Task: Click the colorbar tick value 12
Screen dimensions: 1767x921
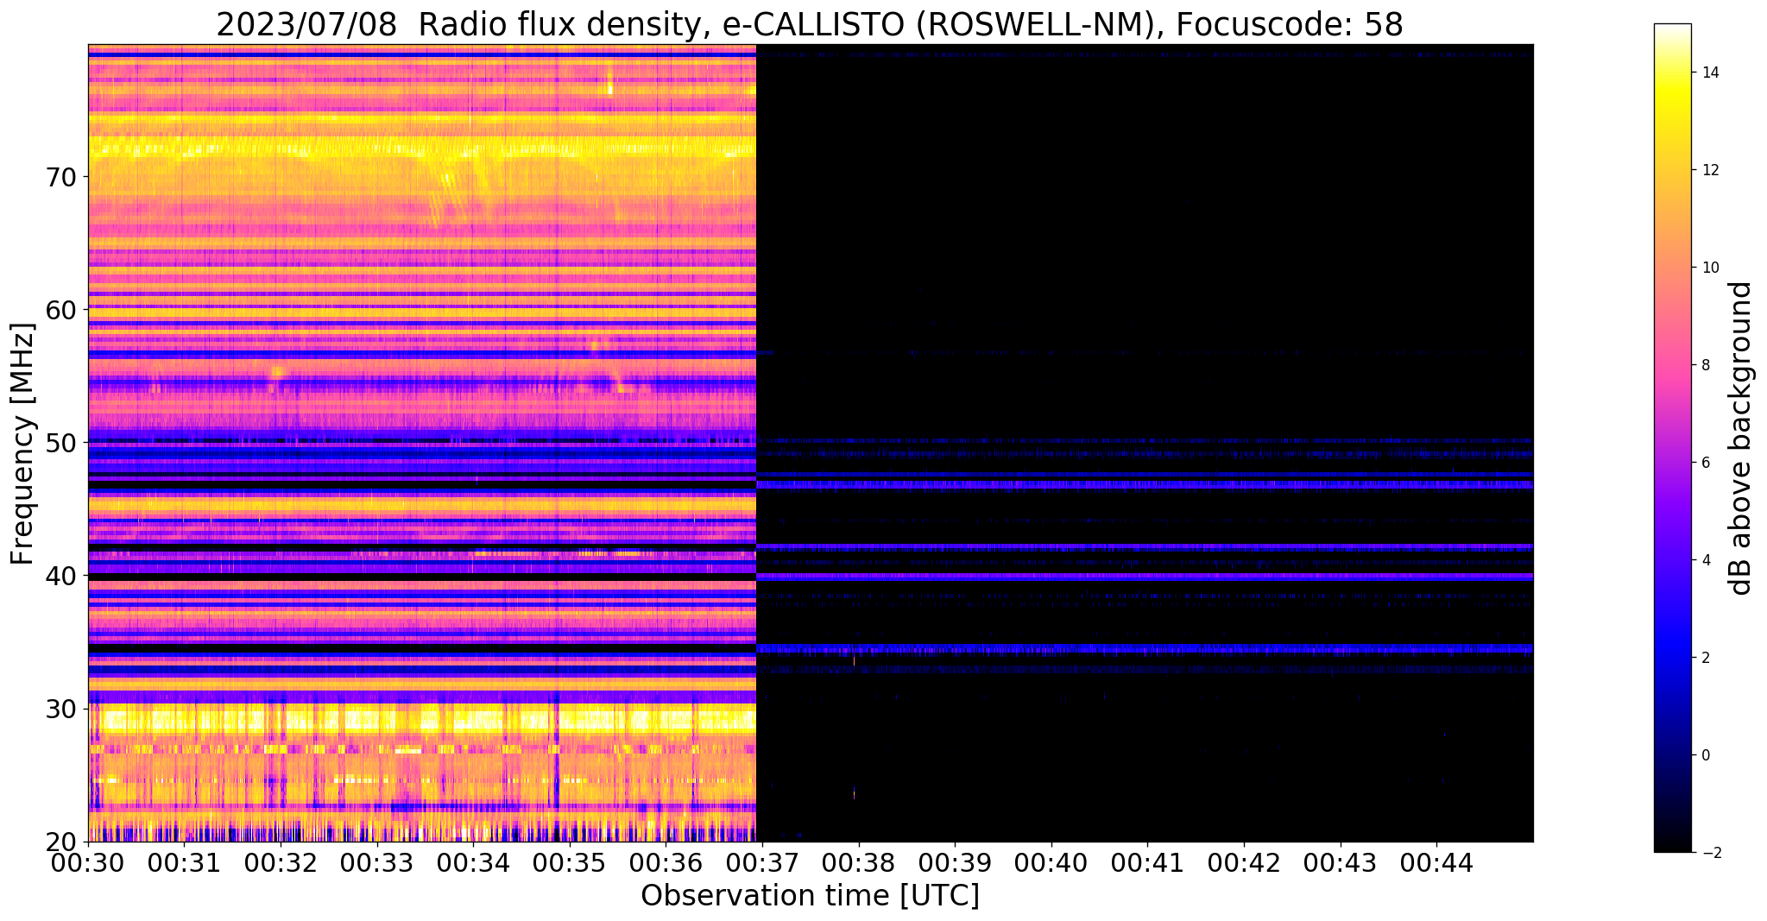Action: [1709, 170]
